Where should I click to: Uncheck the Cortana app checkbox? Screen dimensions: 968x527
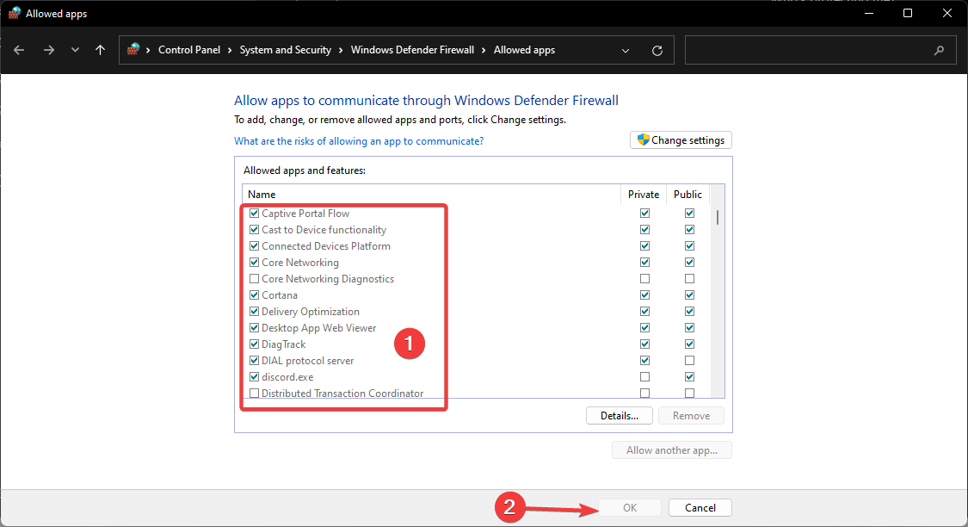pyautogui.click(x=254, y=295)
